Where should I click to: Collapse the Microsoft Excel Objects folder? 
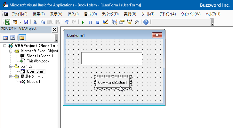(11, 51)
